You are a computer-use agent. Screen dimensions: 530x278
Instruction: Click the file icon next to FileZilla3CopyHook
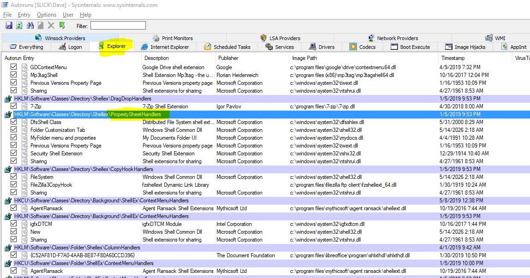pyautogui.click(x=24, y=185)
